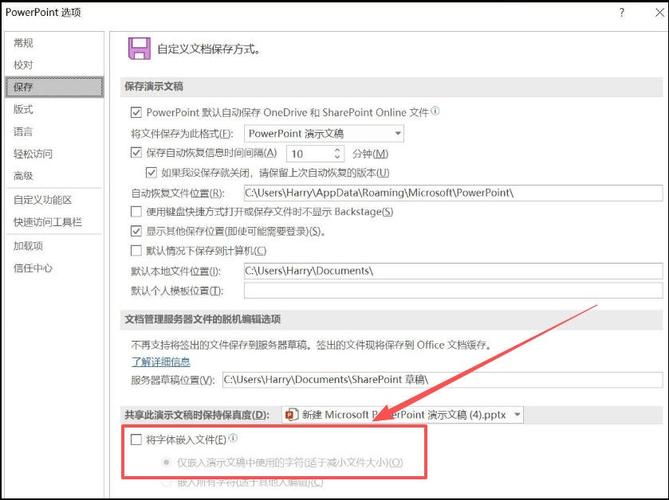Select 仅嵌入演示文稿中使用的字符 radio button
669x500 pixels.
165,464
